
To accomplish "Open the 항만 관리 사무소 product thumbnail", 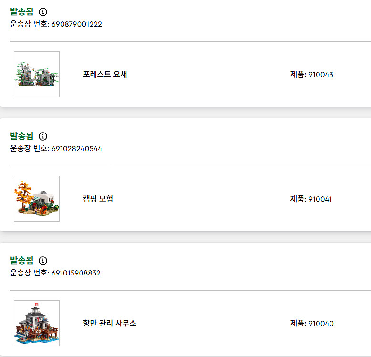I will coord(37,323).
